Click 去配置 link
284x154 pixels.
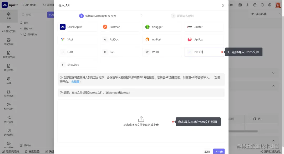point(75,82)
